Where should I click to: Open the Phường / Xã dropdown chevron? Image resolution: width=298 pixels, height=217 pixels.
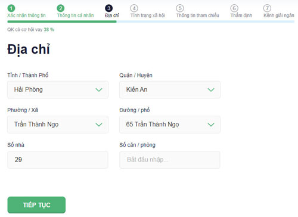99,125
